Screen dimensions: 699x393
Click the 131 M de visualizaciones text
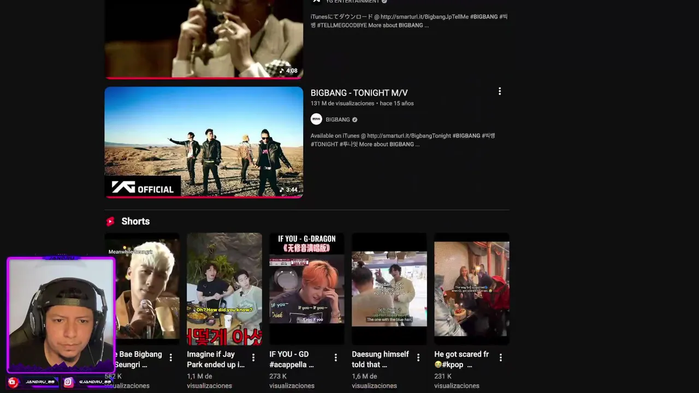[x=342, y=103]
